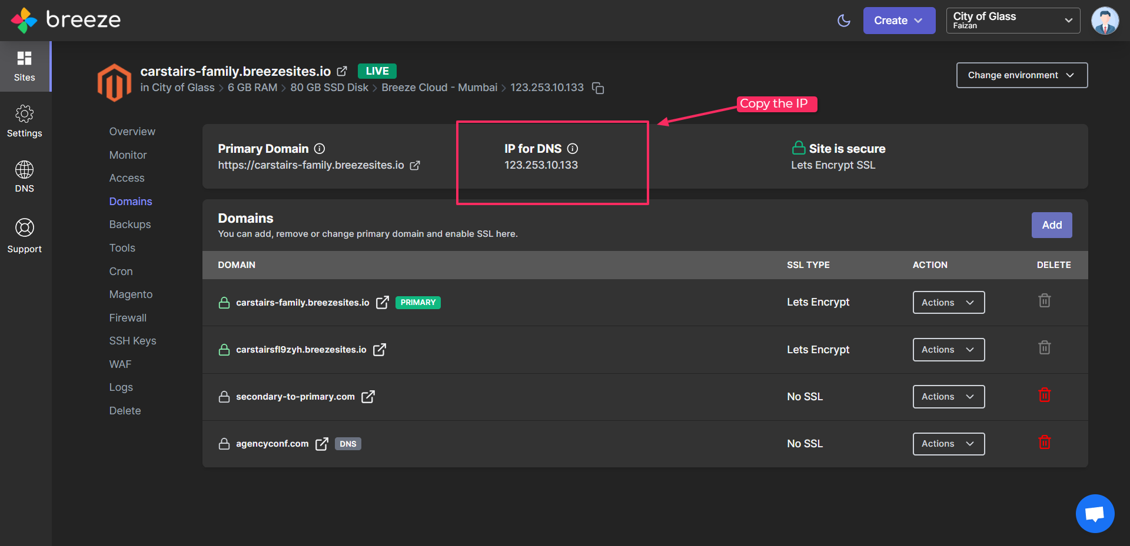Screen dimensions: 1130x546
Task: Open the Create dropdown
Action: click(x=899, y=21)
